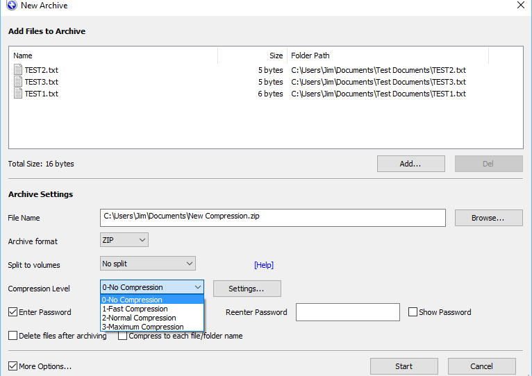Choose 1-Fast Compression from the list

152,309
